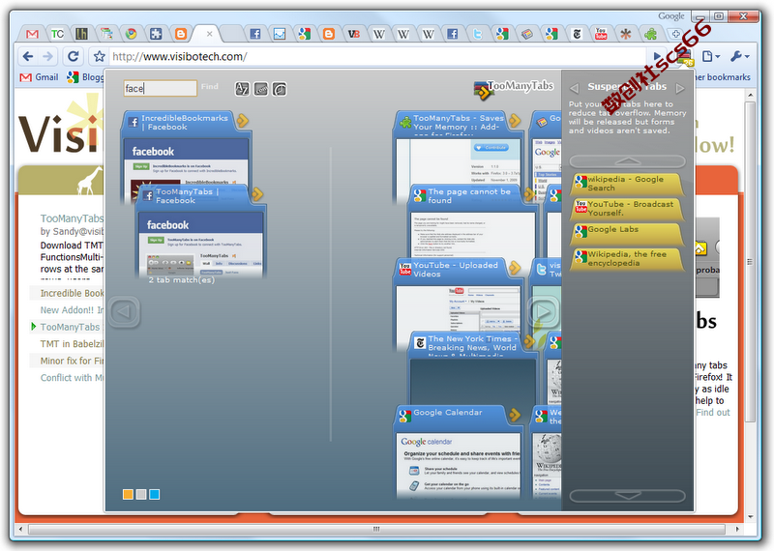Switch to the TC browser tab
This screenshot has height=551, width=774.
point(57,34)
